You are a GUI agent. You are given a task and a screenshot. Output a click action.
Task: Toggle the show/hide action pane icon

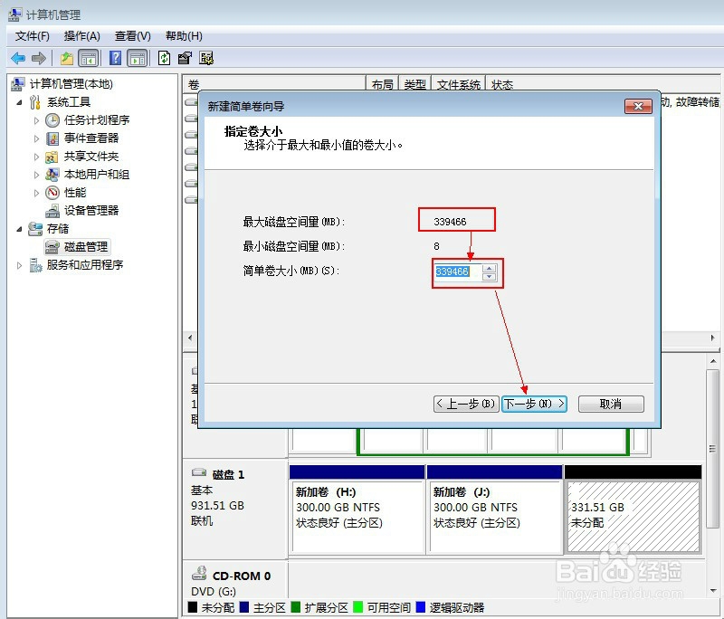pos(138,58)
